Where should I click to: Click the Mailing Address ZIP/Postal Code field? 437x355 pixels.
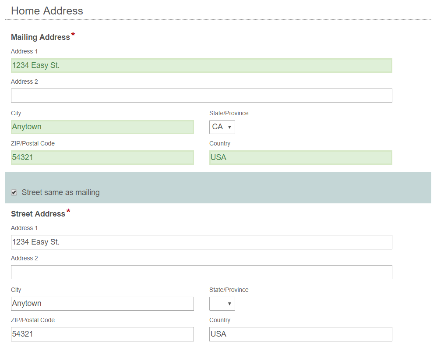(102, 157)
